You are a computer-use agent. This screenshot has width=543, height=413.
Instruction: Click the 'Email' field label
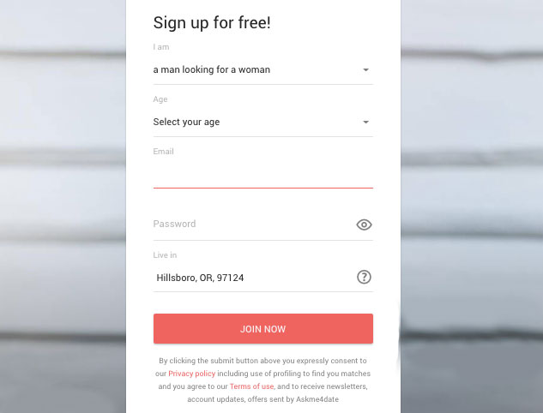click(164, 152)
